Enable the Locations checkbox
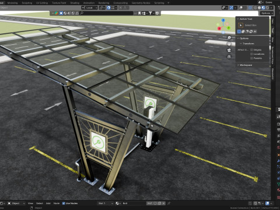The height and width of the screenshot is (210, 280). (251, 54)
